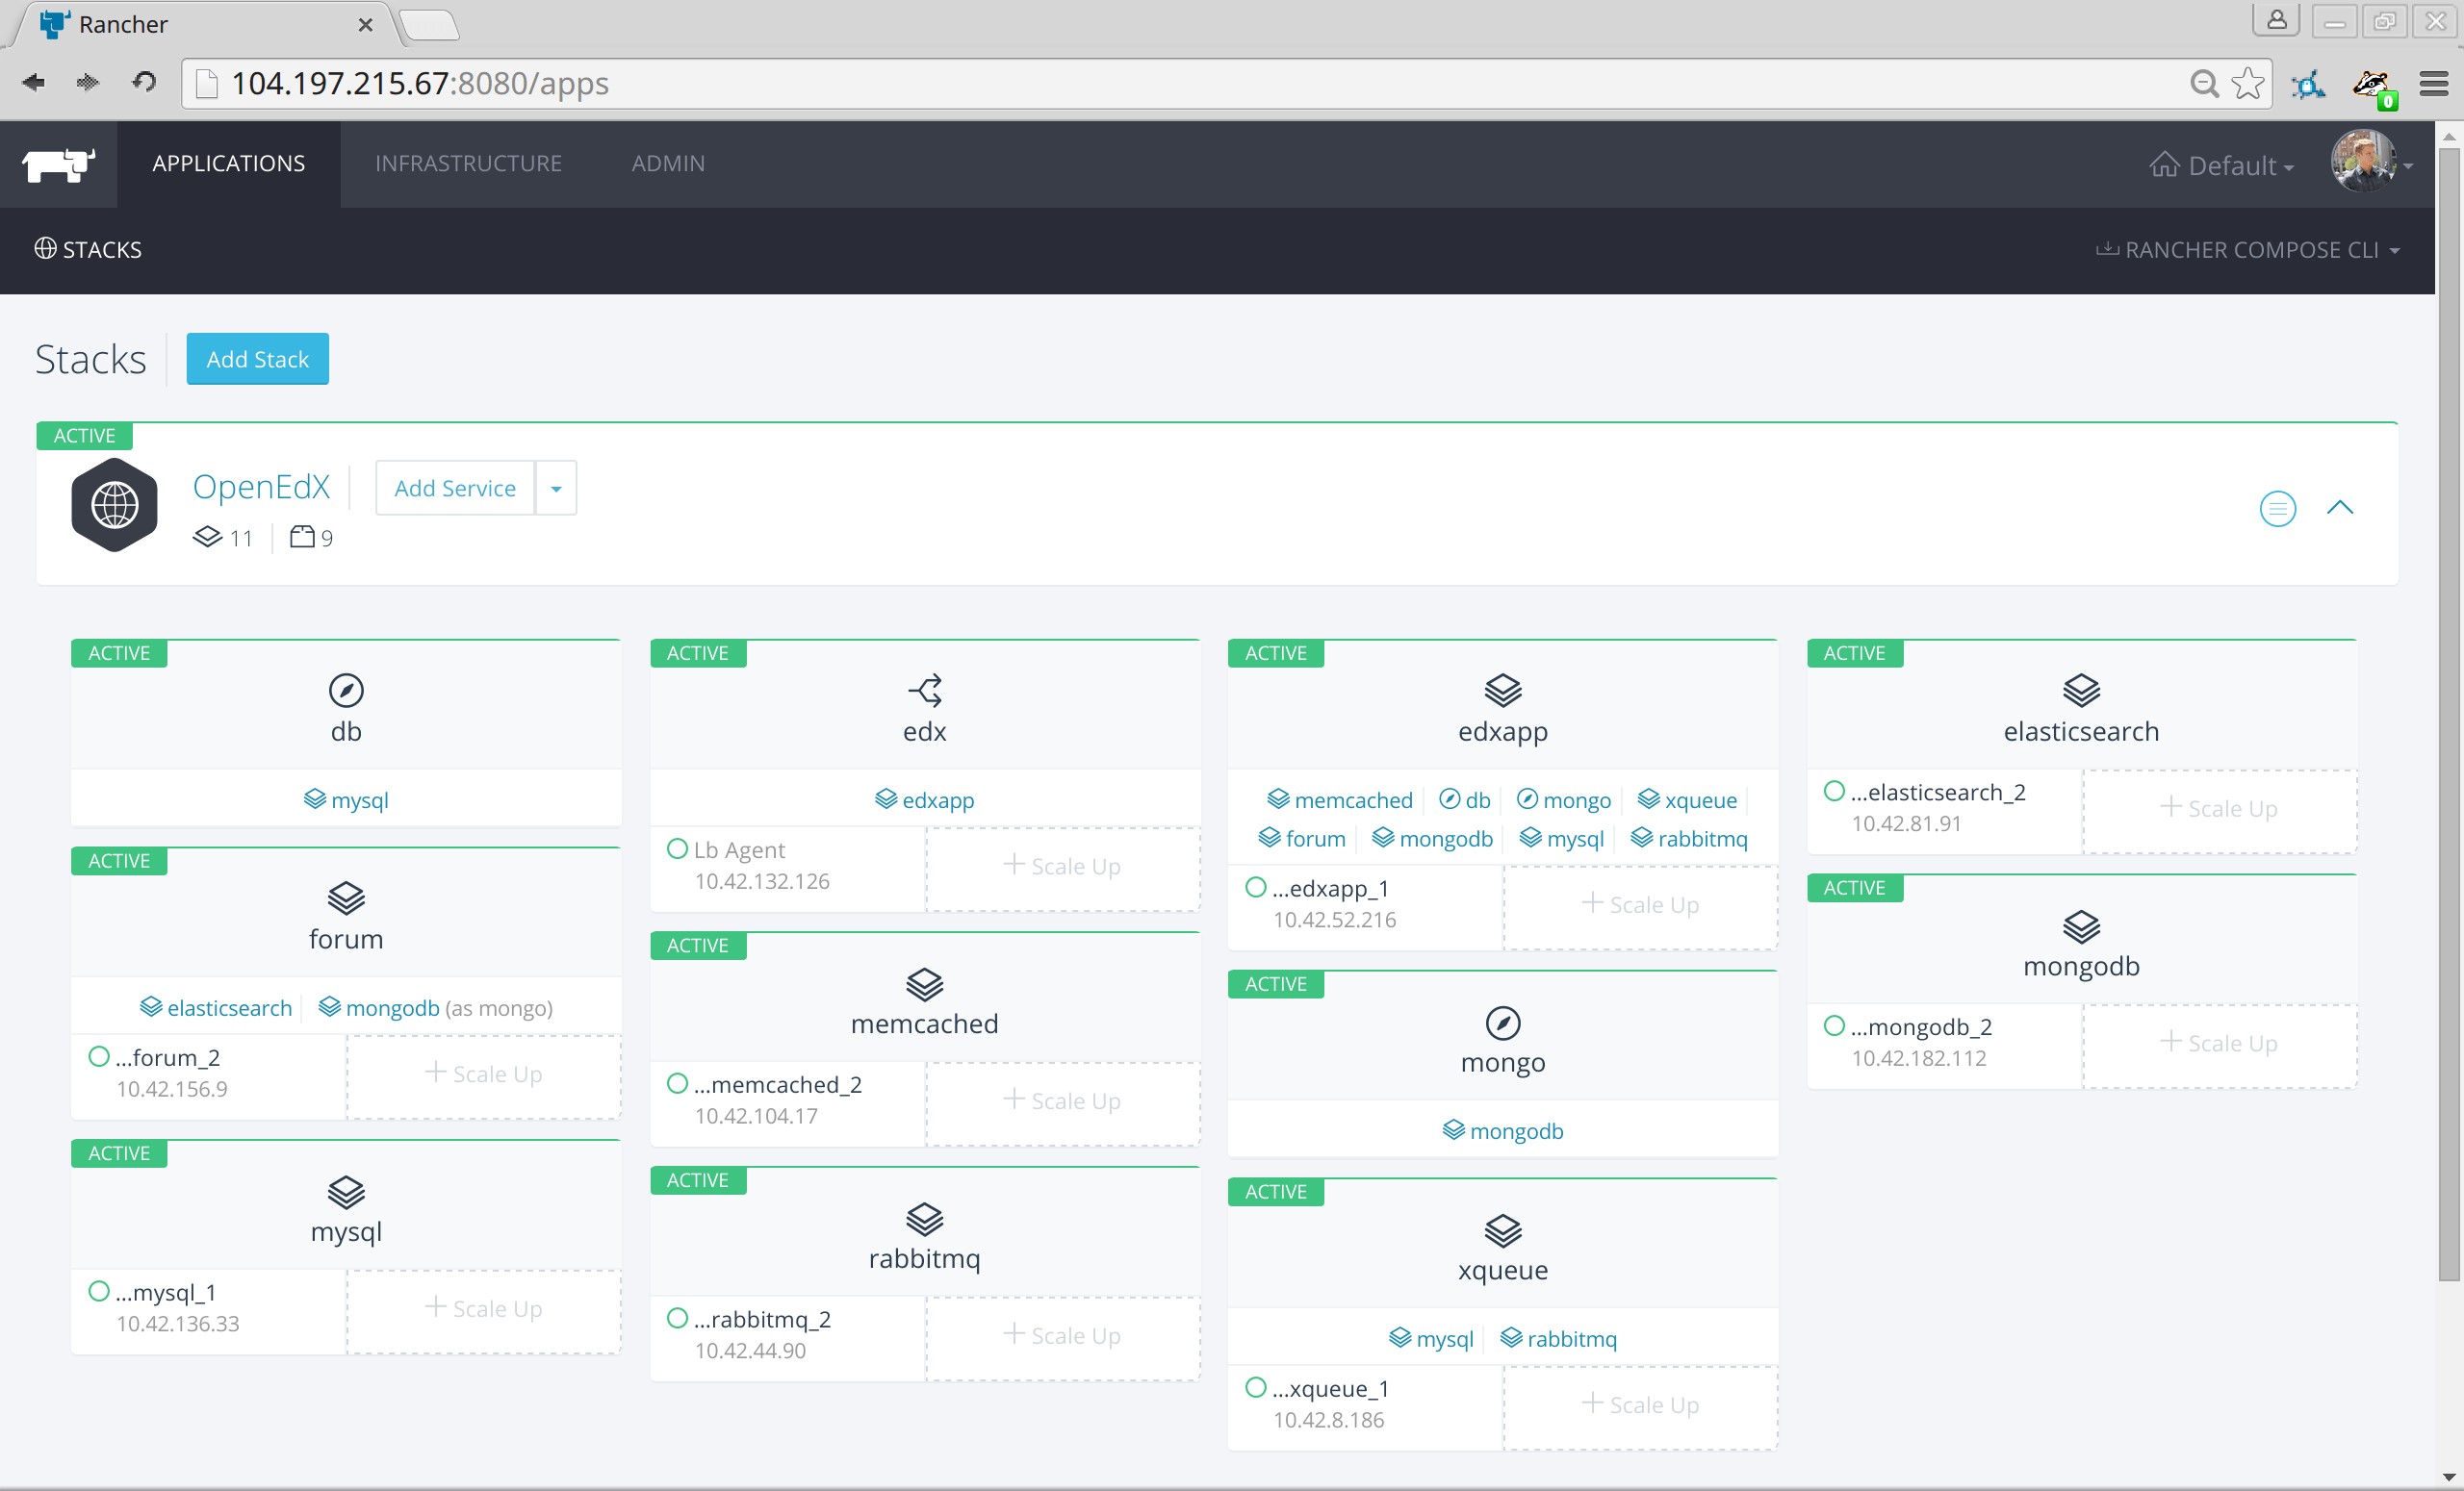Bookmark page with star icon
The image size is (2464, 1491).
point(2247,84)
